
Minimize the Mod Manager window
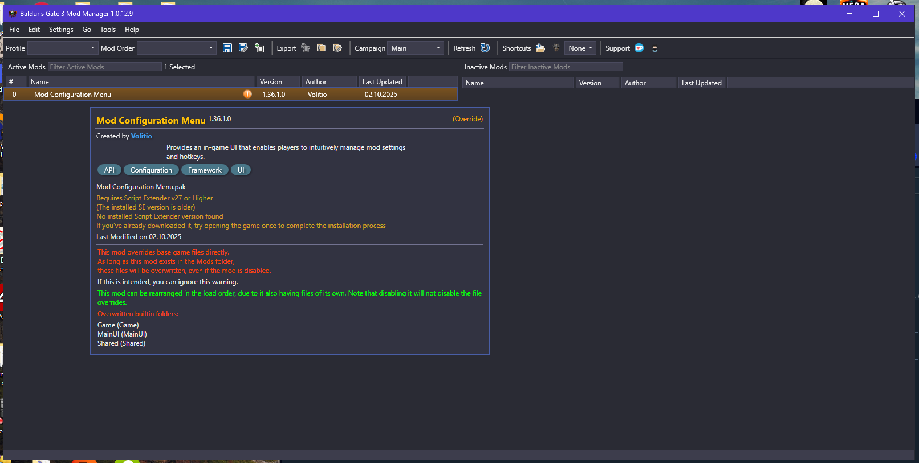[849, 14]
